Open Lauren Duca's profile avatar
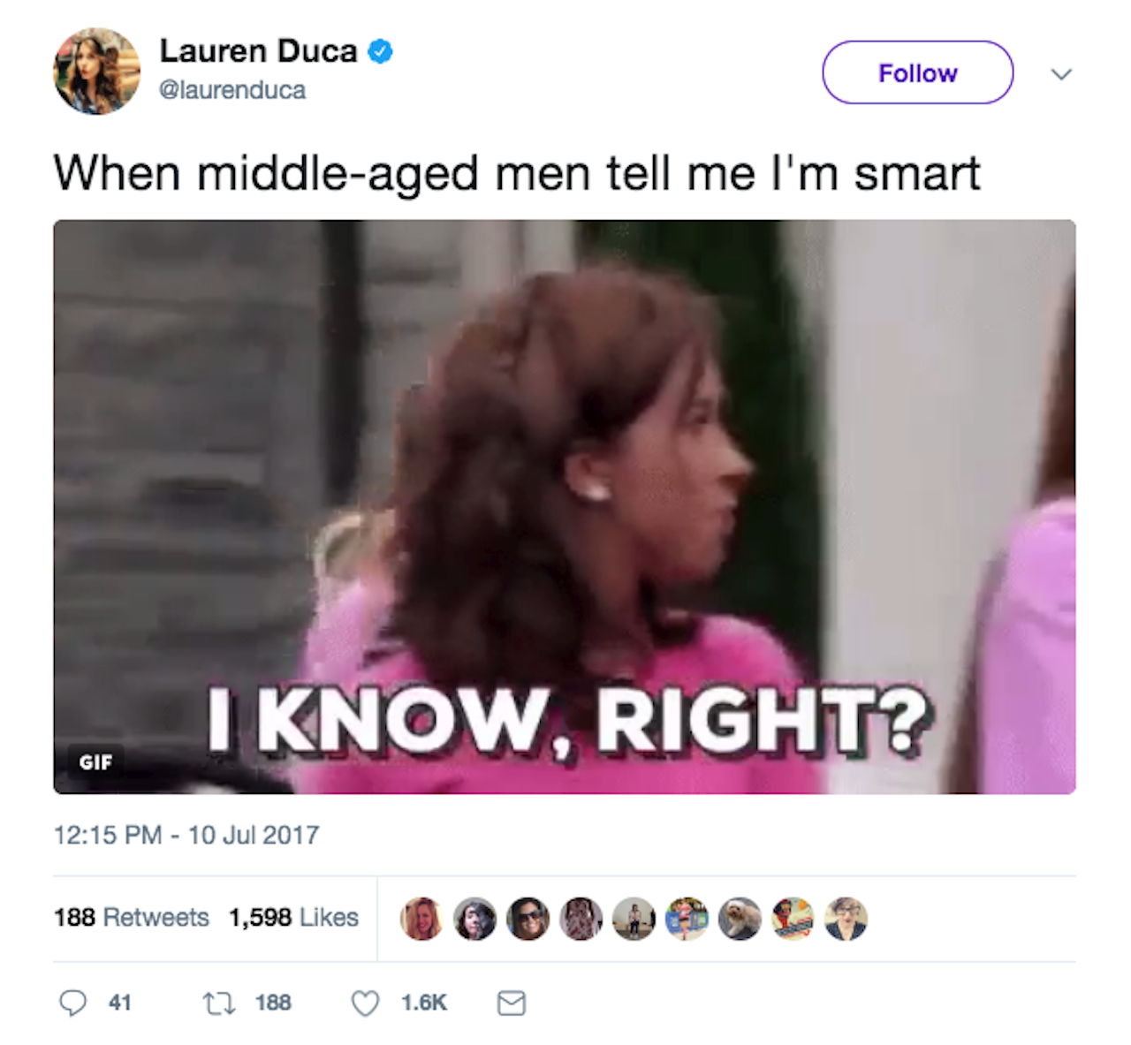Viewport: 1131px width, 1045px height. pos(97,71)
